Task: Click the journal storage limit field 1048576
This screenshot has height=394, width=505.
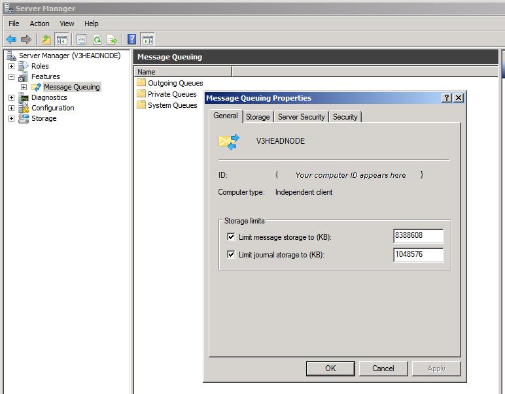Action: [419, 254]
